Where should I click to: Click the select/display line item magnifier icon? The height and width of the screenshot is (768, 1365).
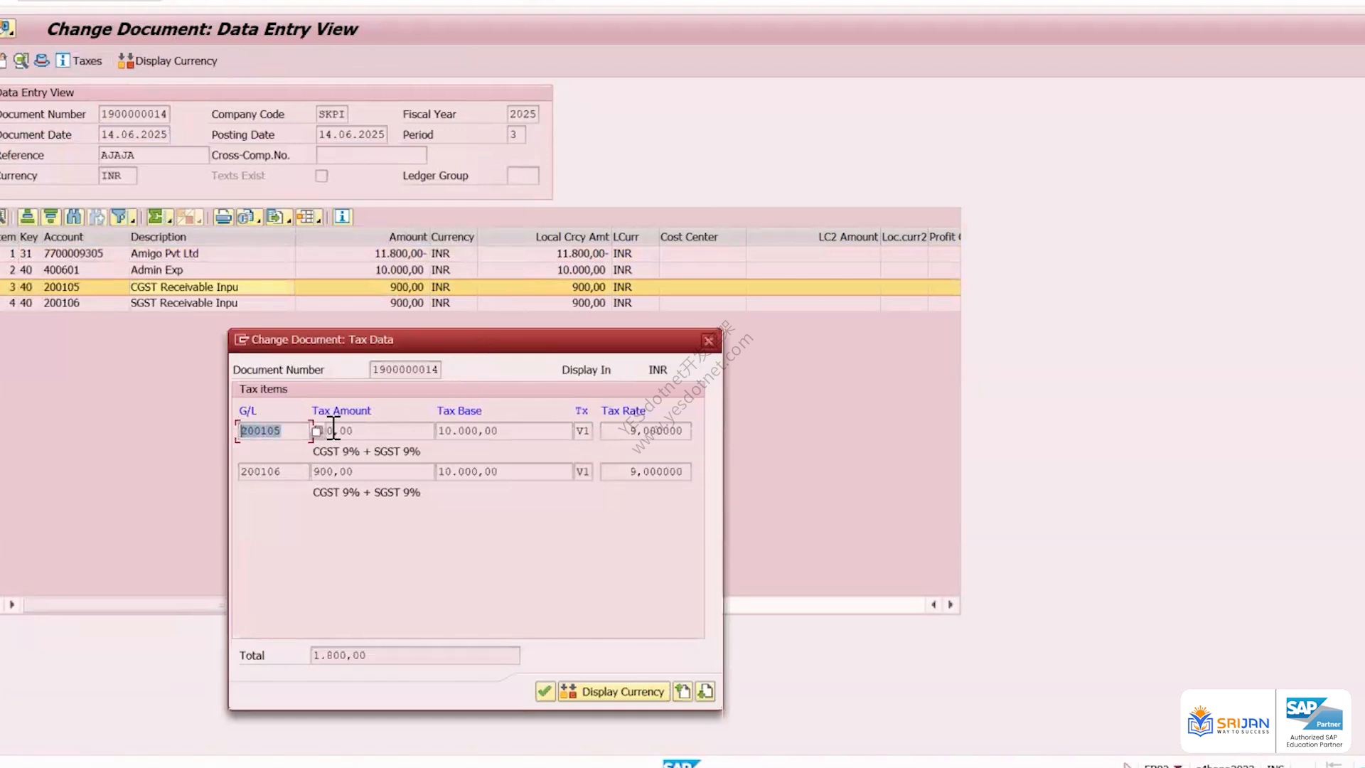(x=21, y=60)
